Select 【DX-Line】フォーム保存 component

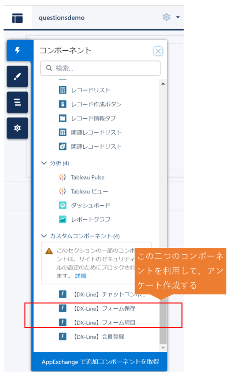pos(104,308)
